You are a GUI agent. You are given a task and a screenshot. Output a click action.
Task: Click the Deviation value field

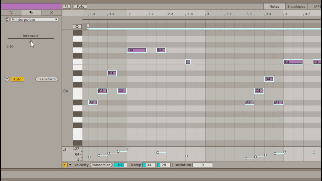[x=202, y=165]
